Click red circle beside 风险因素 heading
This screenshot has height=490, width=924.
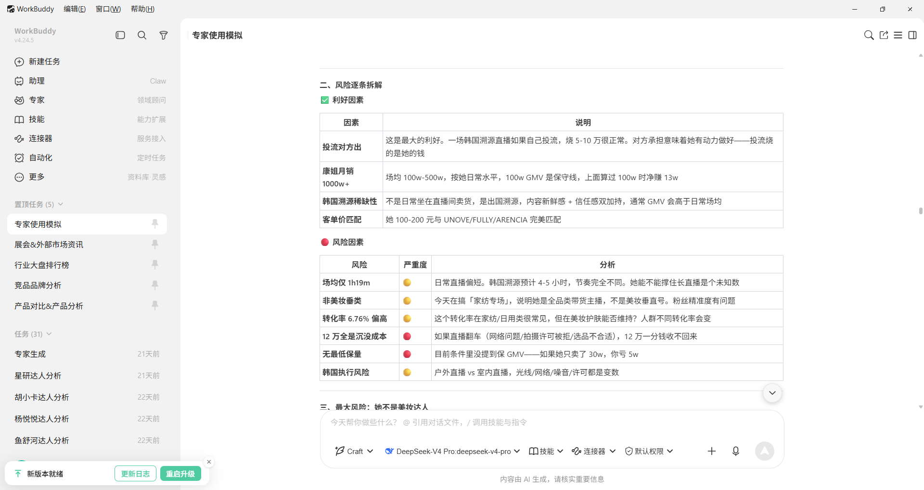pos(325,242)
